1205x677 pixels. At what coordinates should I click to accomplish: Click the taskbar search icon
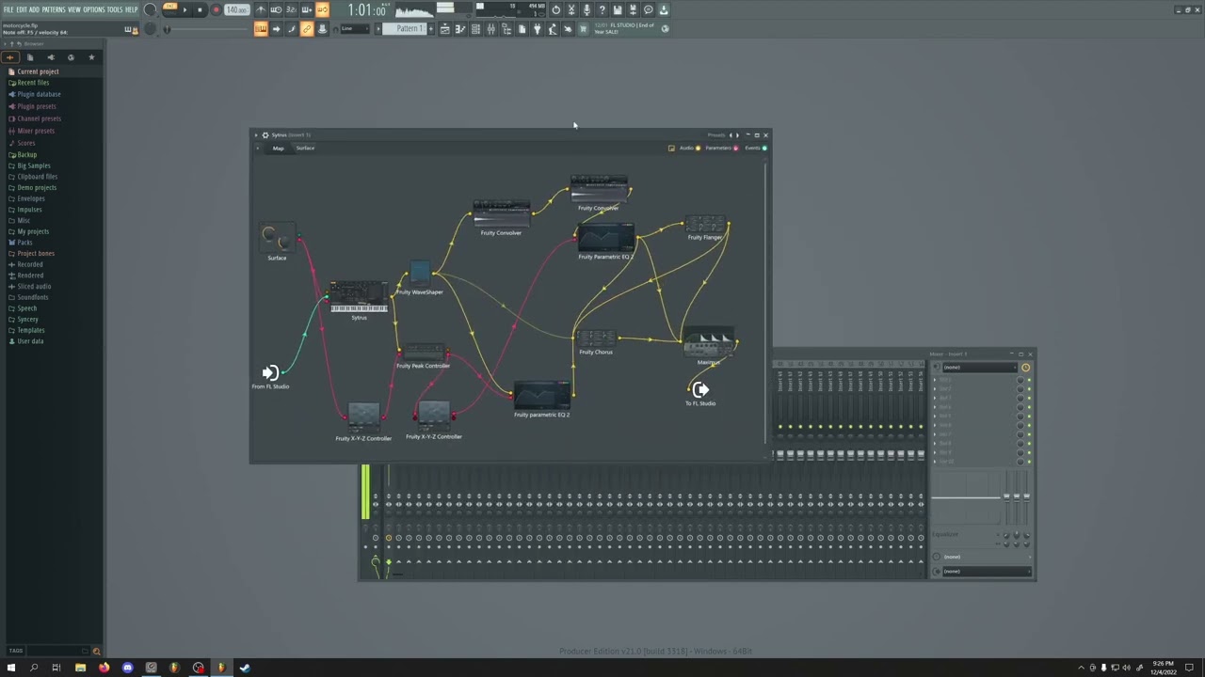[33, 668]
